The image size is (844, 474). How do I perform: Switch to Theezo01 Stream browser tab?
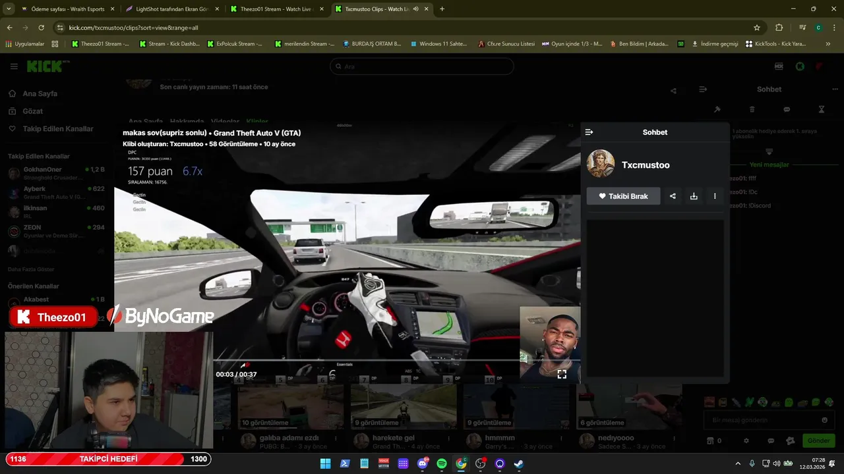(x=276, y=9)
